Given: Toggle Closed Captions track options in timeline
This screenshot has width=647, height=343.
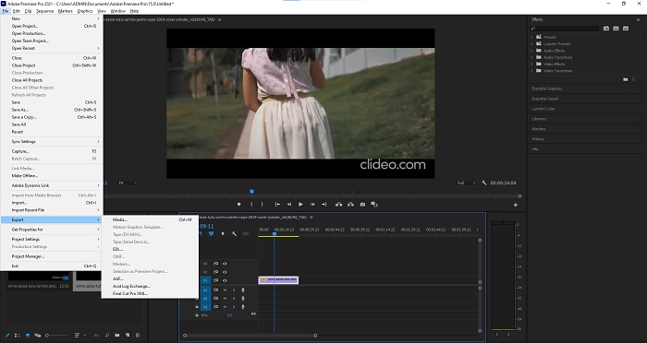Looking at the screenshot, I should click(x=246, y=233).
